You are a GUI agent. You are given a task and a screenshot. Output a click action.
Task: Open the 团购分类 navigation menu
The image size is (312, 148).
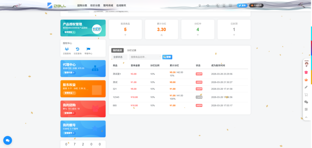82,5
